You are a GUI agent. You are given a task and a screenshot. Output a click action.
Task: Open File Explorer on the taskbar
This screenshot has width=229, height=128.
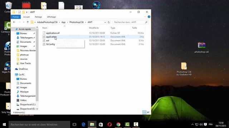pos(92,124)
